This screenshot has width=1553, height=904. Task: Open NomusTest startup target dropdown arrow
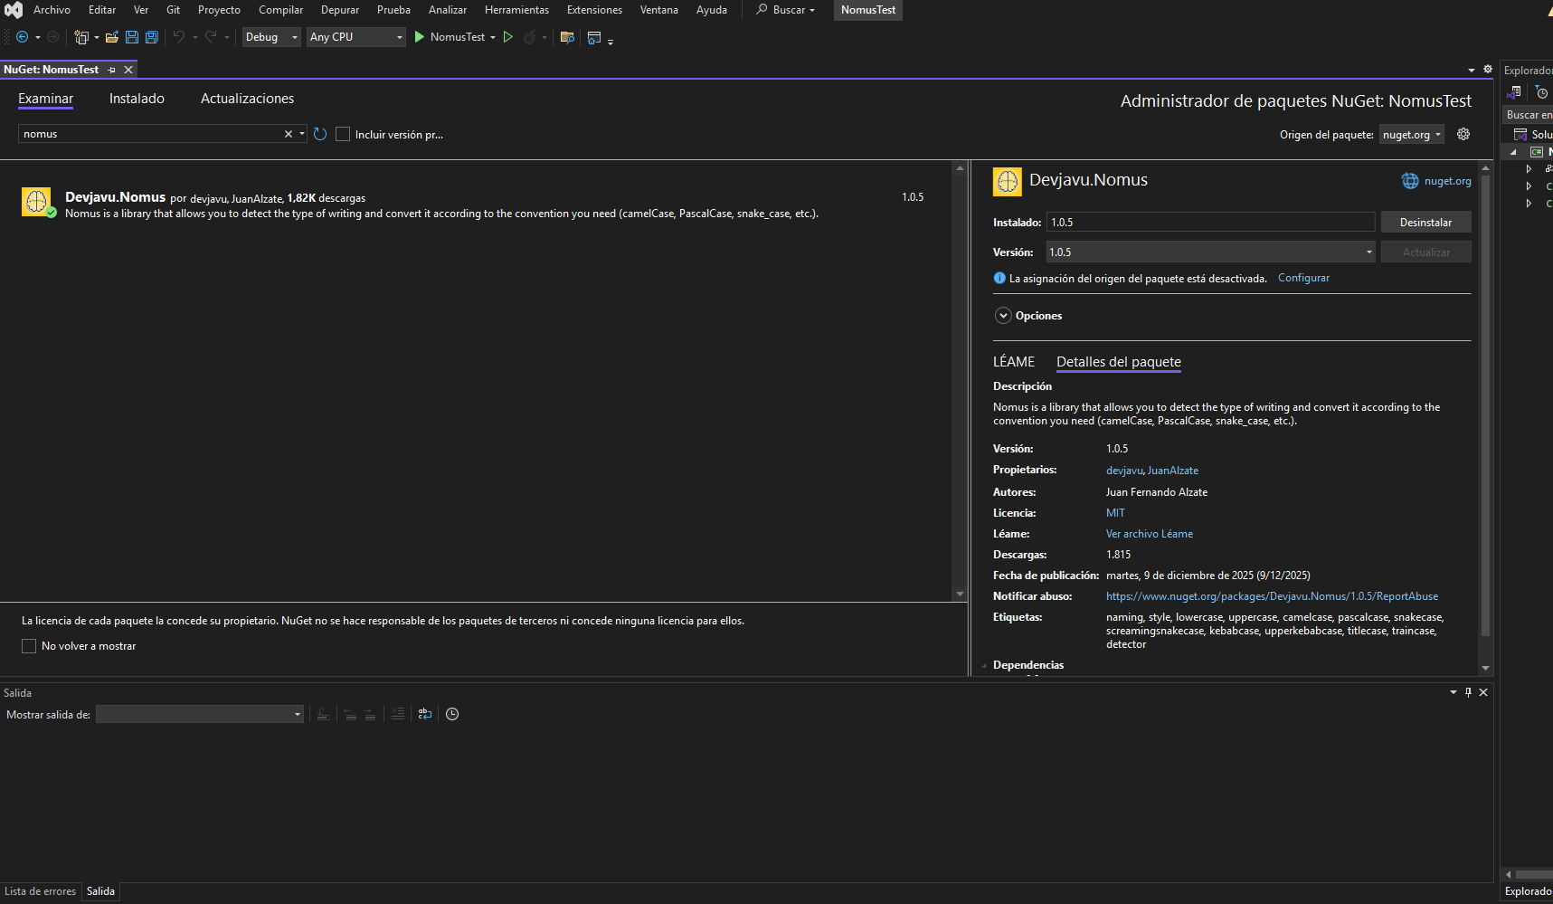pyautogui.click(x=493, y=37)
